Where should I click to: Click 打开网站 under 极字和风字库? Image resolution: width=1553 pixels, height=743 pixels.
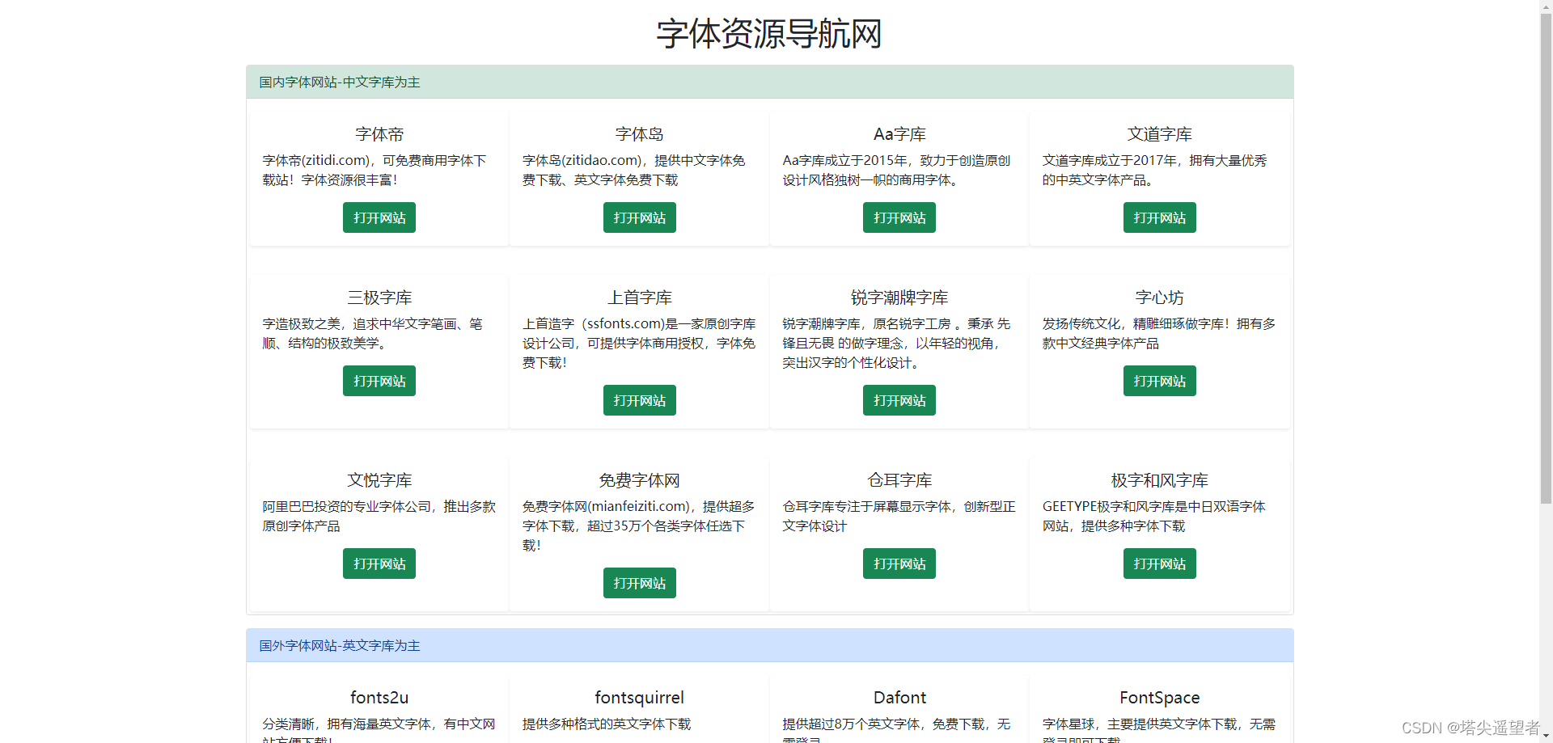pyautogui.click(x=1160, y=564)
